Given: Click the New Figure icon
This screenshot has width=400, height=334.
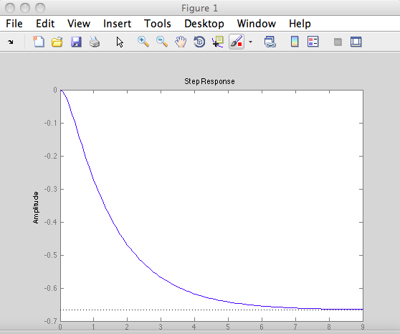Looking at the screenshot, I should tap(39, 42).
